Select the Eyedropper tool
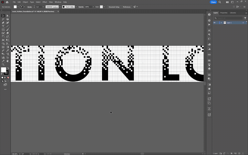The width and height of the screenshot is (248, 155). tap(8, 50)
